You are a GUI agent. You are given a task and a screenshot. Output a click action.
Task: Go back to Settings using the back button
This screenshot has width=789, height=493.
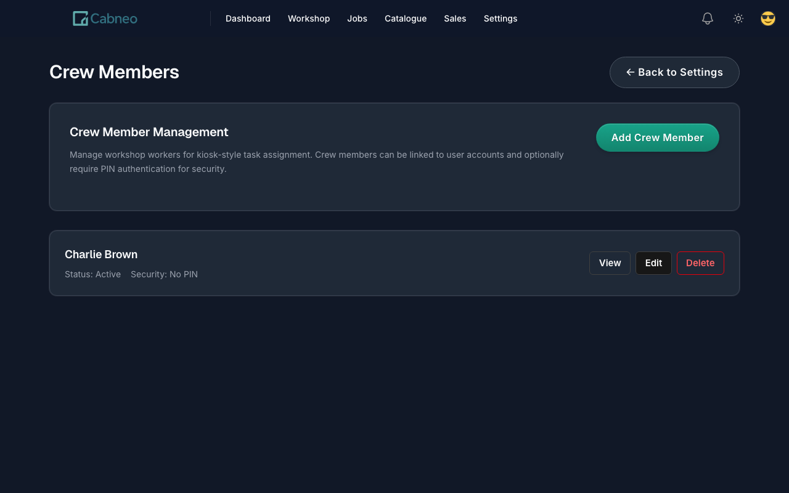pos(674,72)
